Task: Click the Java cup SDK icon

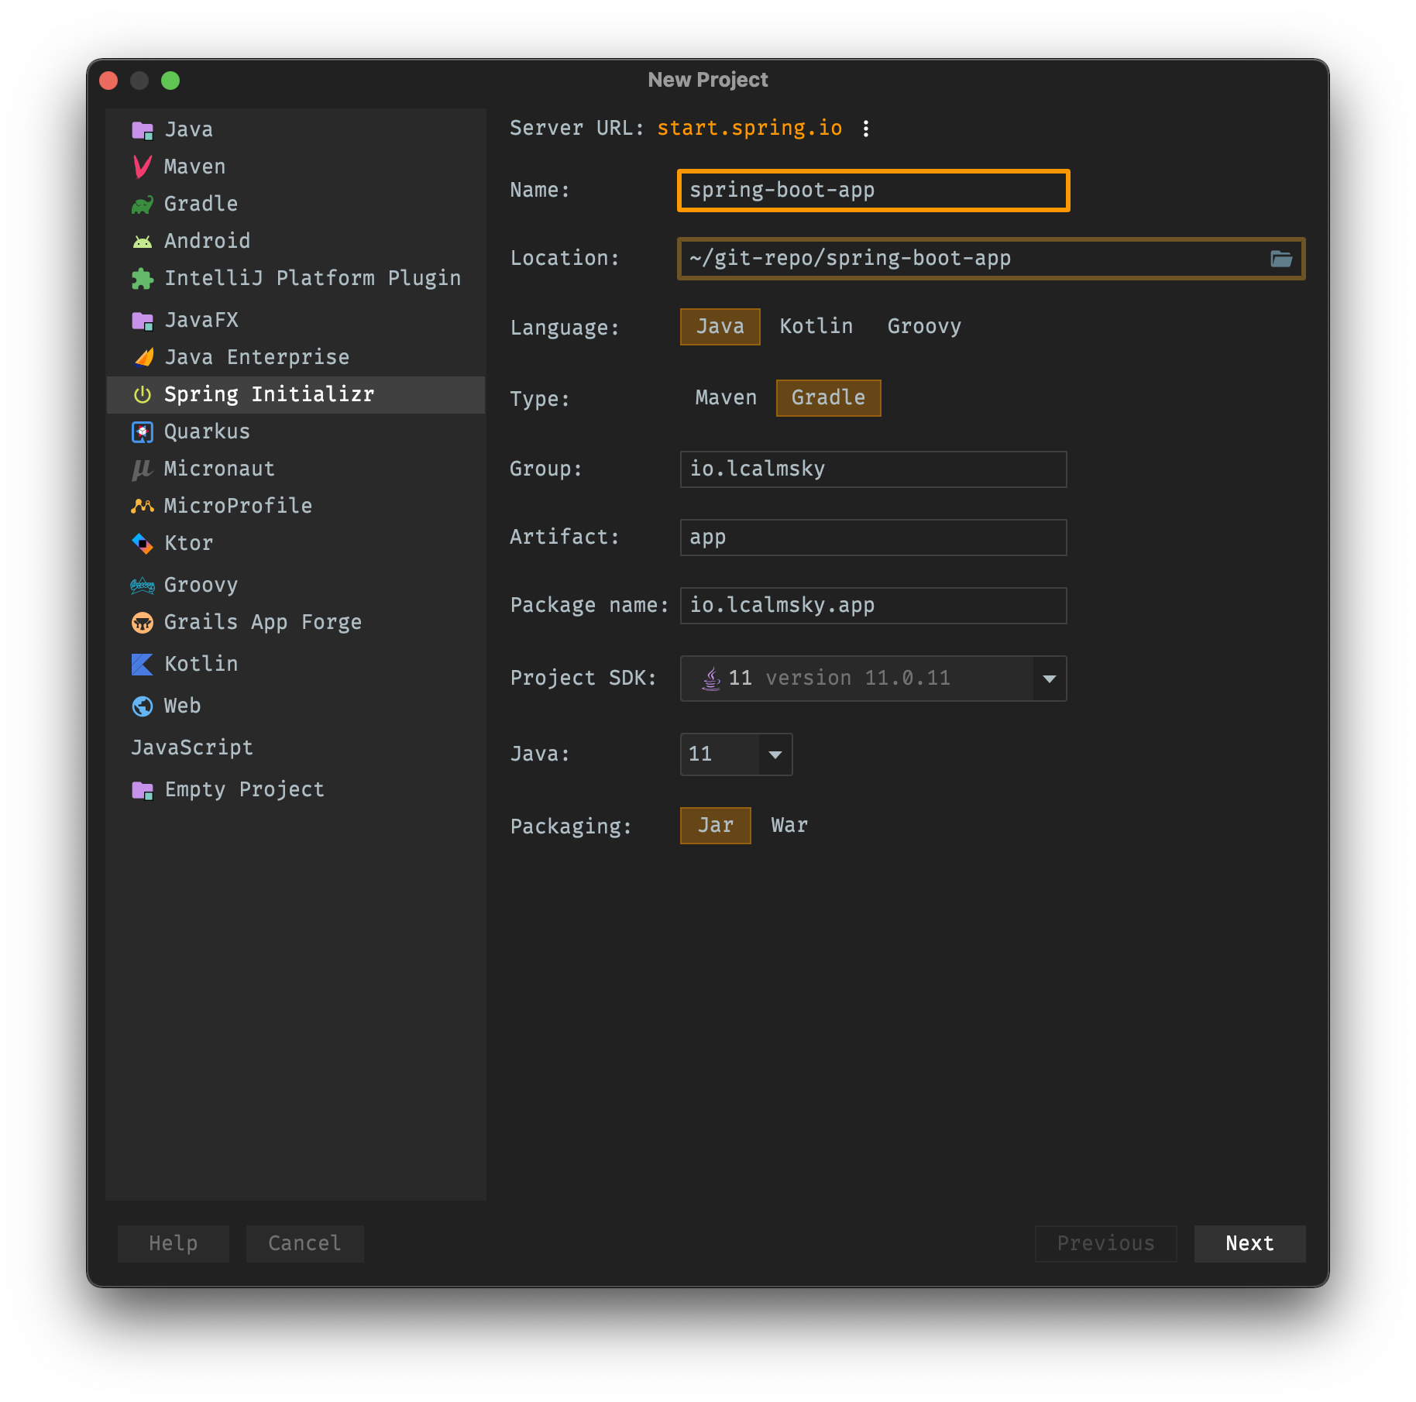Action: pyautogui.click(x=711, y=679)
